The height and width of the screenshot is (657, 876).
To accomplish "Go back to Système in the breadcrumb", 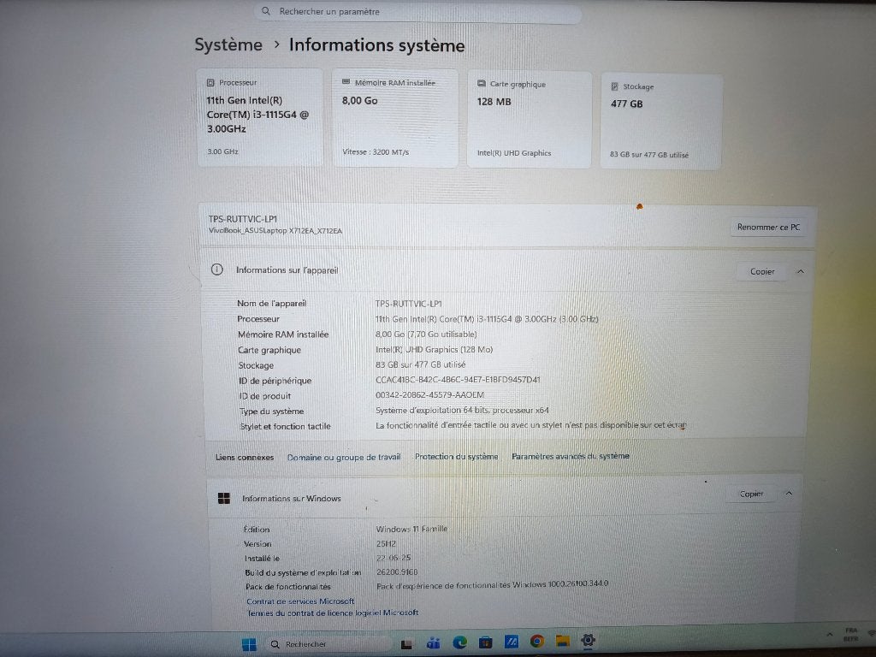I will pyautogui.click(x=228, y=44).
